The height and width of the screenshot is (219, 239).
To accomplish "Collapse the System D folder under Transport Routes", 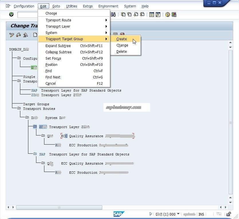I will point(27,117).
